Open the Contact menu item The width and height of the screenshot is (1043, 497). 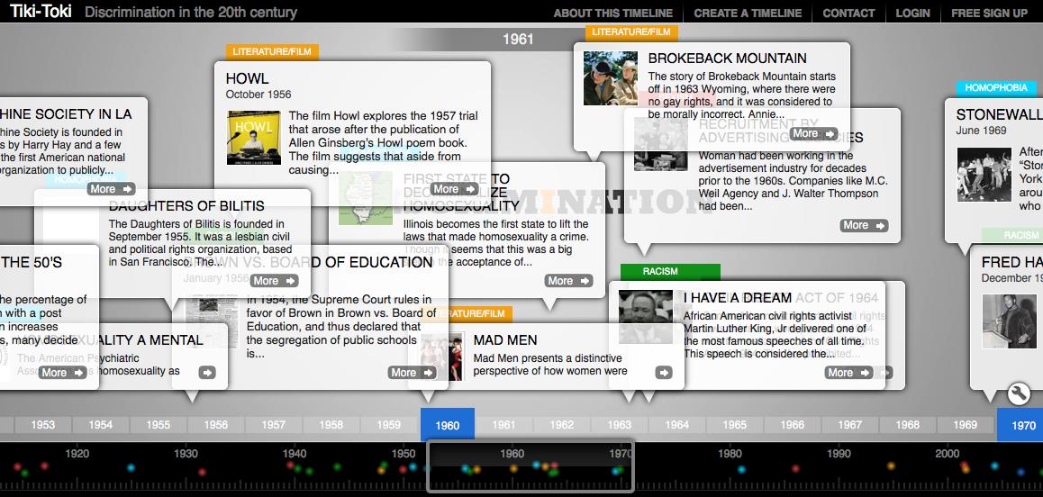tap(848, 13)
